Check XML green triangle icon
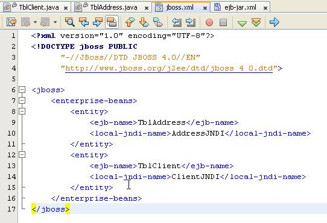Screen dimensions: 327x223 pyautogui.click(x=242, y=23)
